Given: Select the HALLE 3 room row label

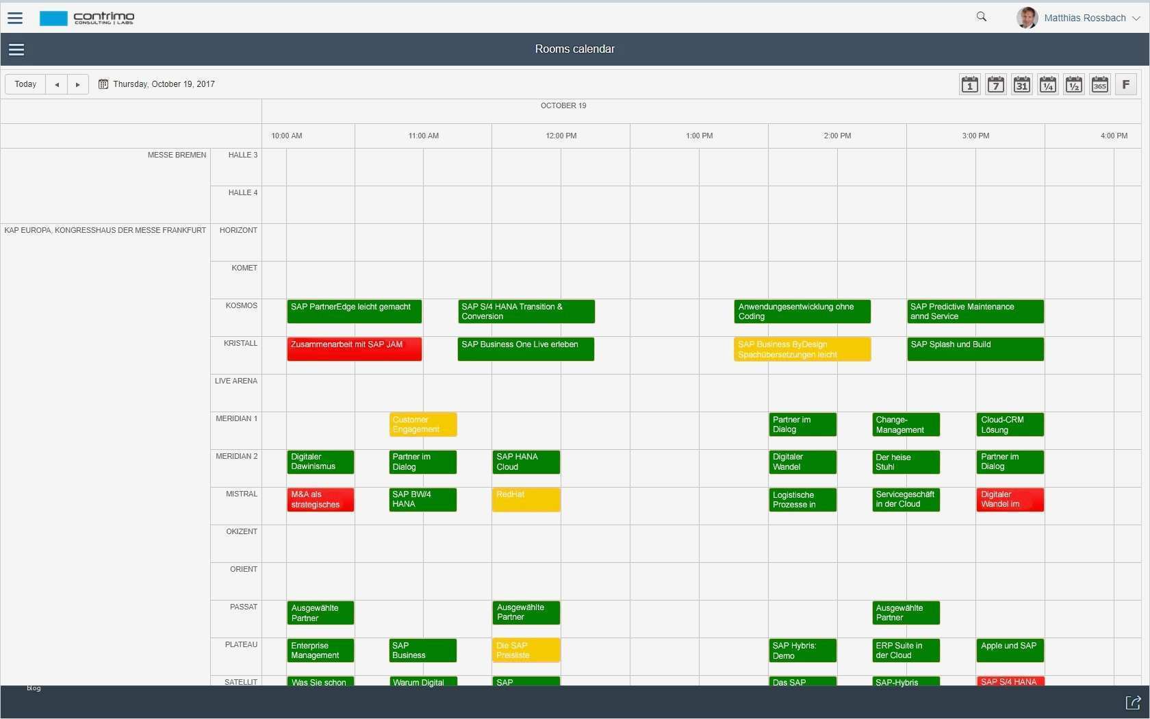Looking at the screenshot, I should pos(243,155).
